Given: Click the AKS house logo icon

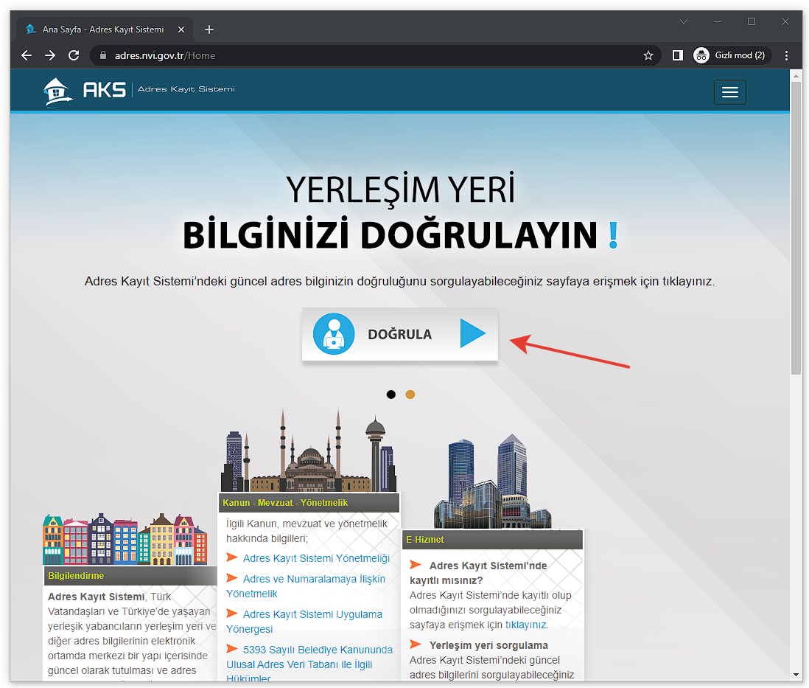Looking at the screenshot, I should (x=58, y=91).
